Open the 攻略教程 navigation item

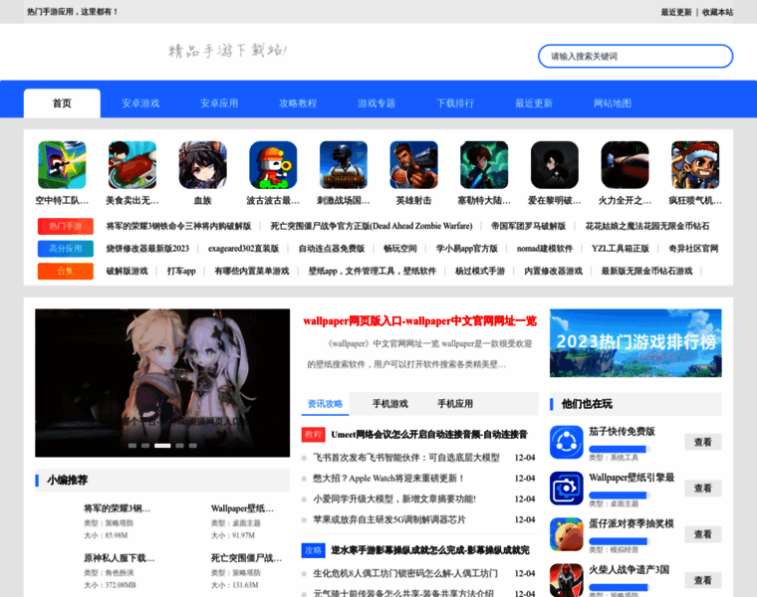(298, 103)
